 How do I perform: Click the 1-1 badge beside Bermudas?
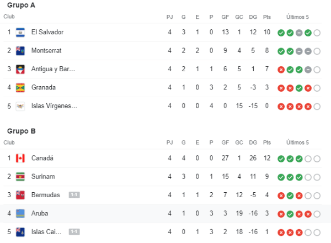[x=74, y=195]
